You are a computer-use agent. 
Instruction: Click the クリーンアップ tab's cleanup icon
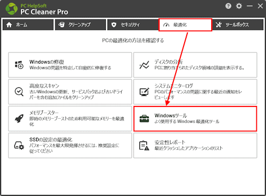(x=62, y=25)
